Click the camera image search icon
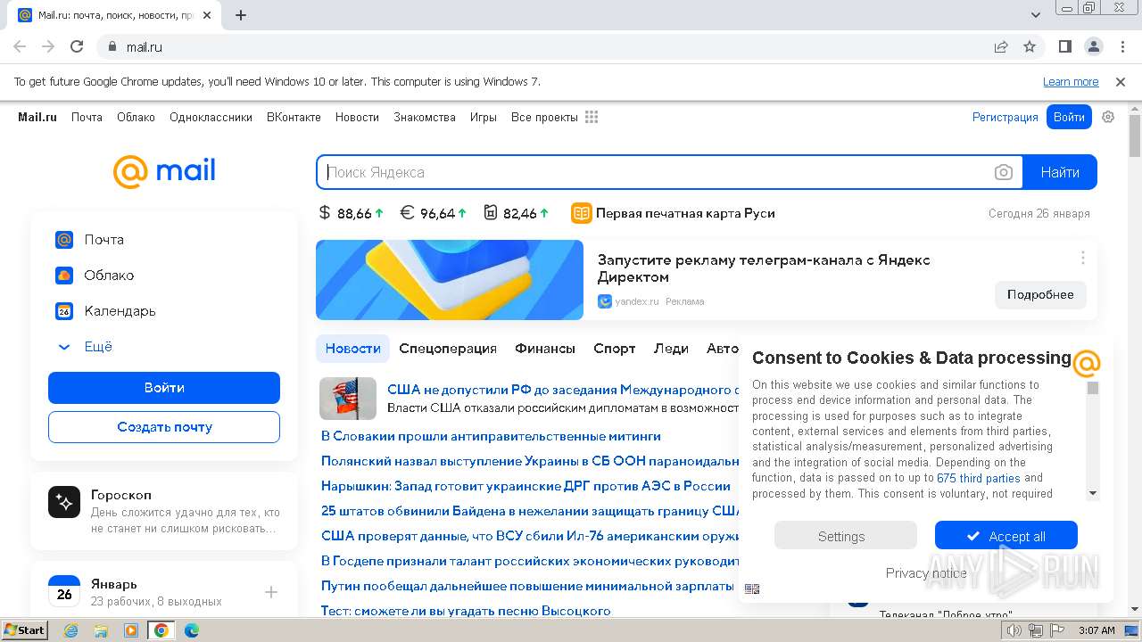 [1004, 172]
